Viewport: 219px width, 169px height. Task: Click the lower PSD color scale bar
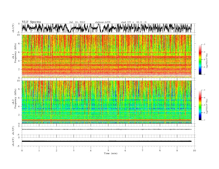click(200, 105)
